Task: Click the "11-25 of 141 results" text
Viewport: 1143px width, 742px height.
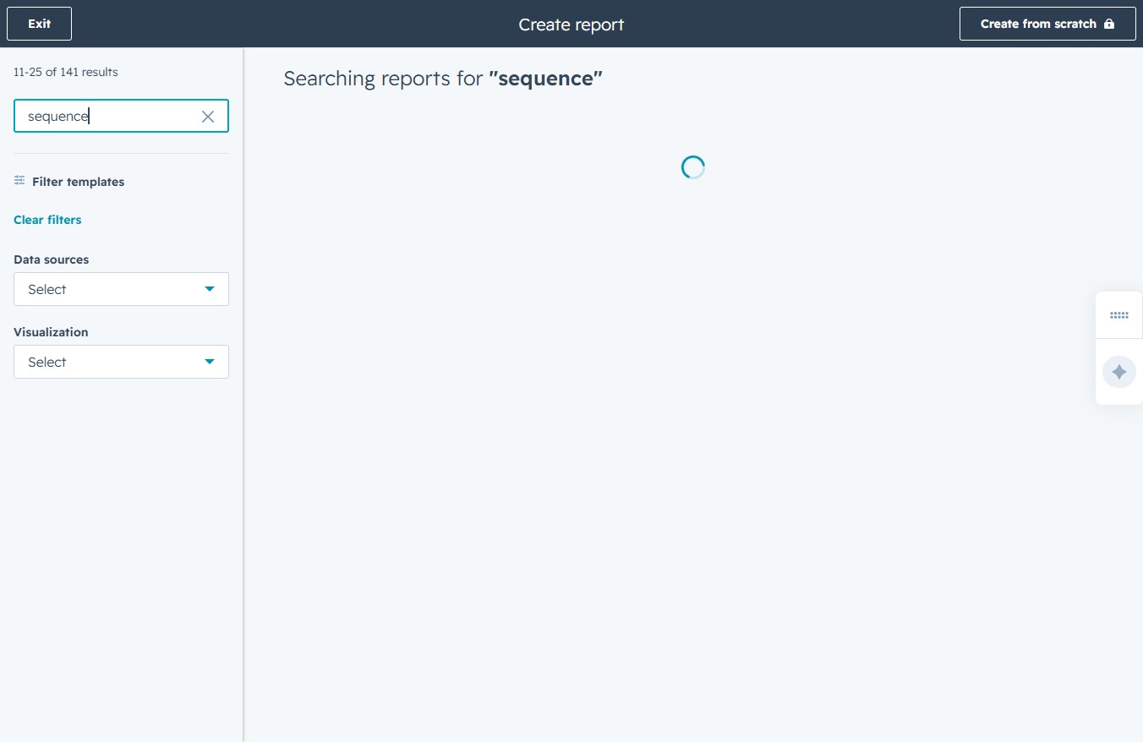Action: pos(66,72)
